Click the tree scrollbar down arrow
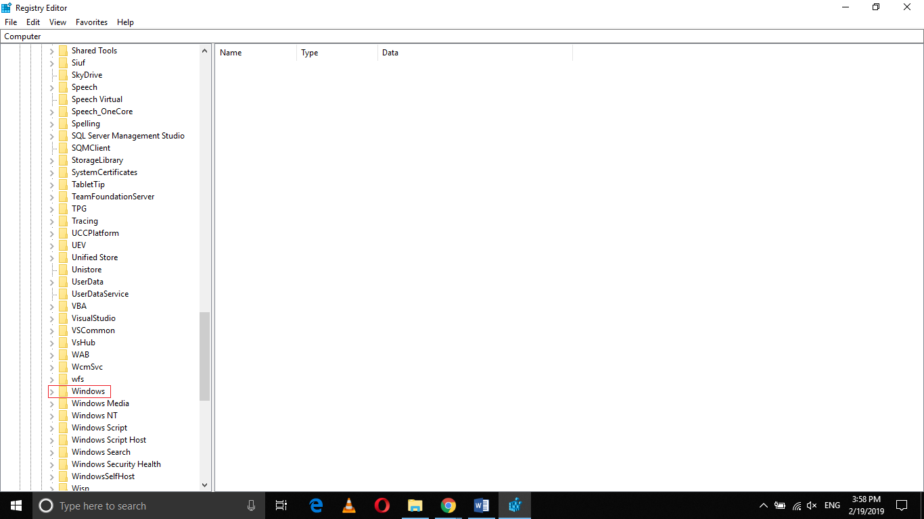 tap(205, 485)
